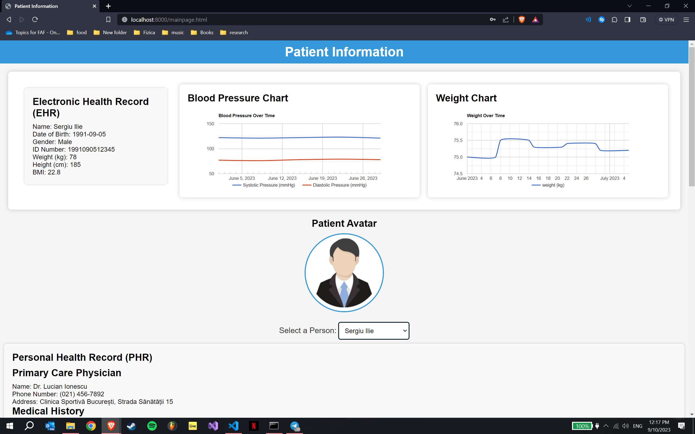Screen dimensions: 695x434
Task: Open the Select a Person dropdown
Action: coord(374,331)
